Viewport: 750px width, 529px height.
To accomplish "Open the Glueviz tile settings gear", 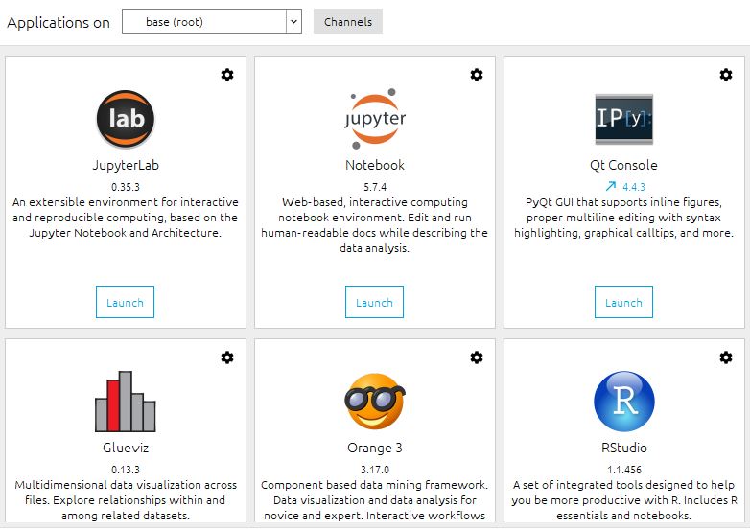I will [227, 357].
